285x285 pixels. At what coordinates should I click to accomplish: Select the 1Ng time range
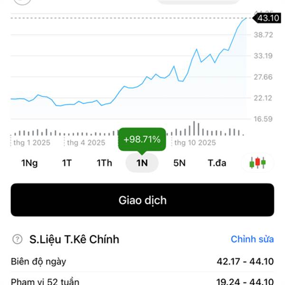tap(29, 163)
